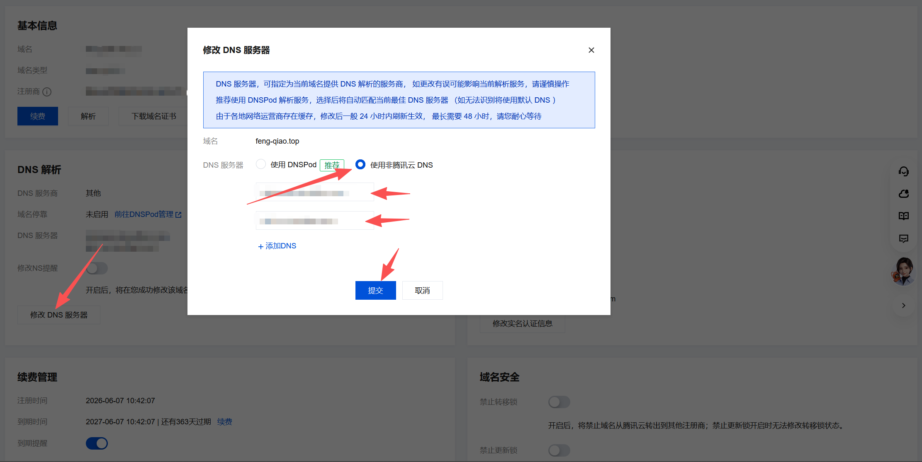Click the cloud assistant icon in sidebar
Viewport: 922px width, 462px height.
click(904, 194)
